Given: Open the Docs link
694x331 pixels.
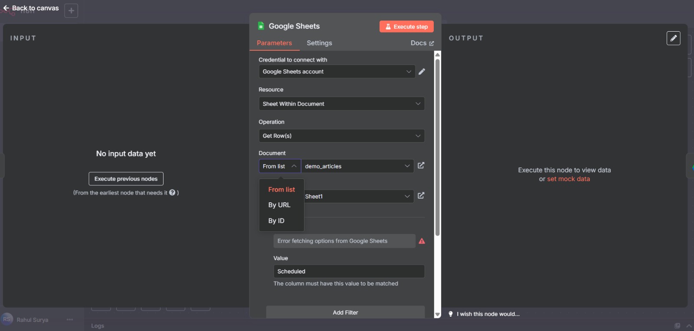Looking at the screenshot, I should pyautogui.click(x=422, y=43).
